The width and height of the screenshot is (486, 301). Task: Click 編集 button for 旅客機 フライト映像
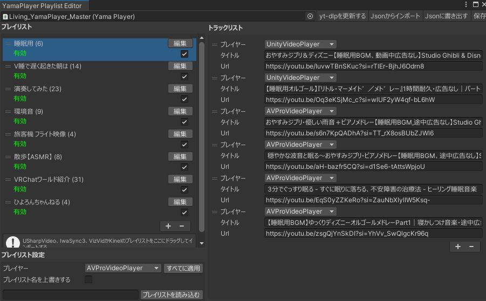tap(180, 134)
